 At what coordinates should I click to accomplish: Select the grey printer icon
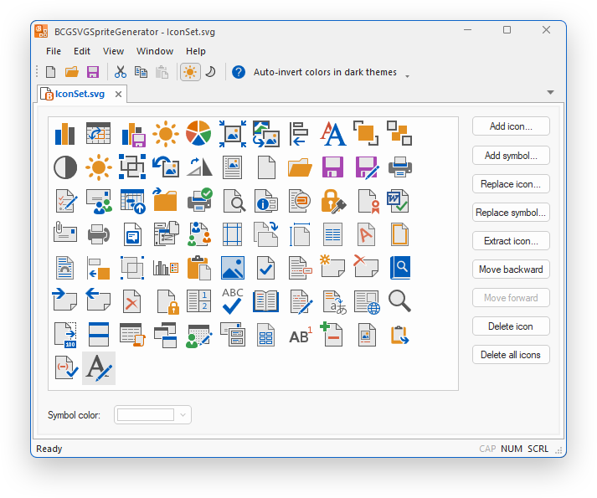(x=399, y=167)
